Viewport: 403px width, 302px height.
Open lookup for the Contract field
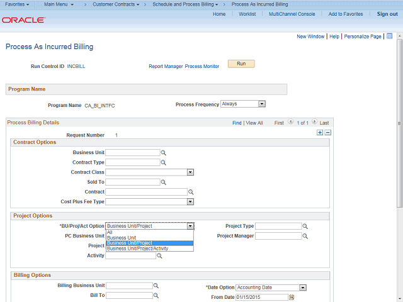coord(191,192)
